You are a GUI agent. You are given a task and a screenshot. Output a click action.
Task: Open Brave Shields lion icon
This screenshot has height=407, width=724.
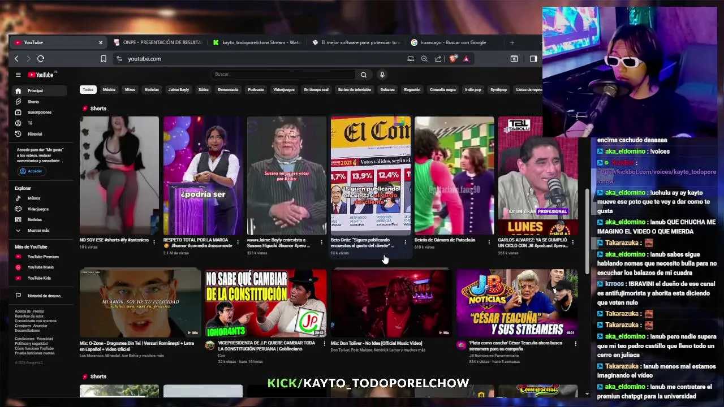click(x=453, y=59)
